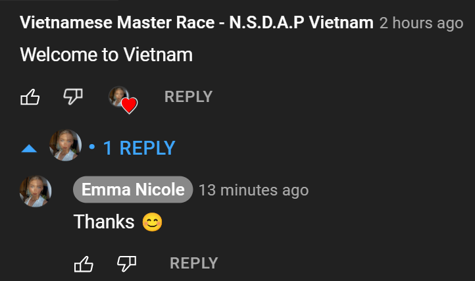This screenshot has width=475, height=281.
Task: Like Emma Nicole's "Thanks" reply
Action: (x=84, y=264)
